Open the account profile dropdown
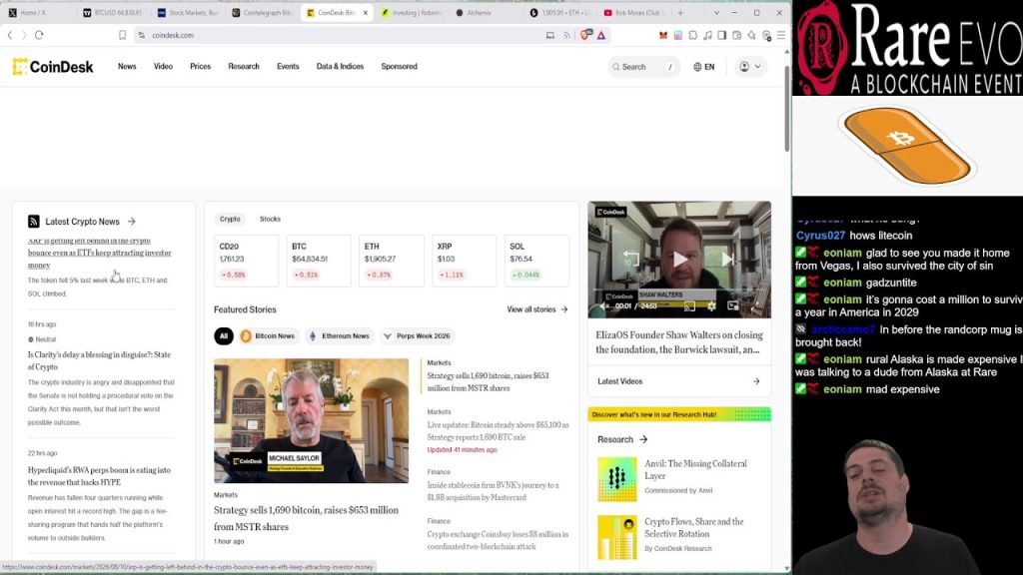The width and height of the screenshot is (1023, 575). (750, 67)
